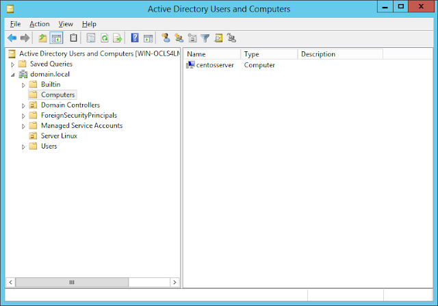This screenshot has width=438, height=306.
Task: Click the Computer type cell
Action: pos(259,65)
